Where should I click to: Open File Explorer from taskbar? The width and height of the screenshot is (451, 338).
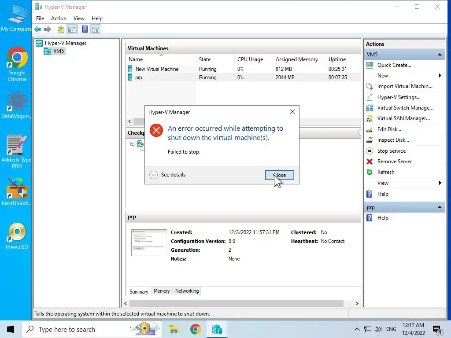[174, 329]
